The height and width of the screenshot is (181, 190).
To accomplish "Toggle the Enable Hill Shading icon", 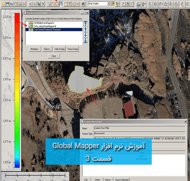I will (113, 4).
